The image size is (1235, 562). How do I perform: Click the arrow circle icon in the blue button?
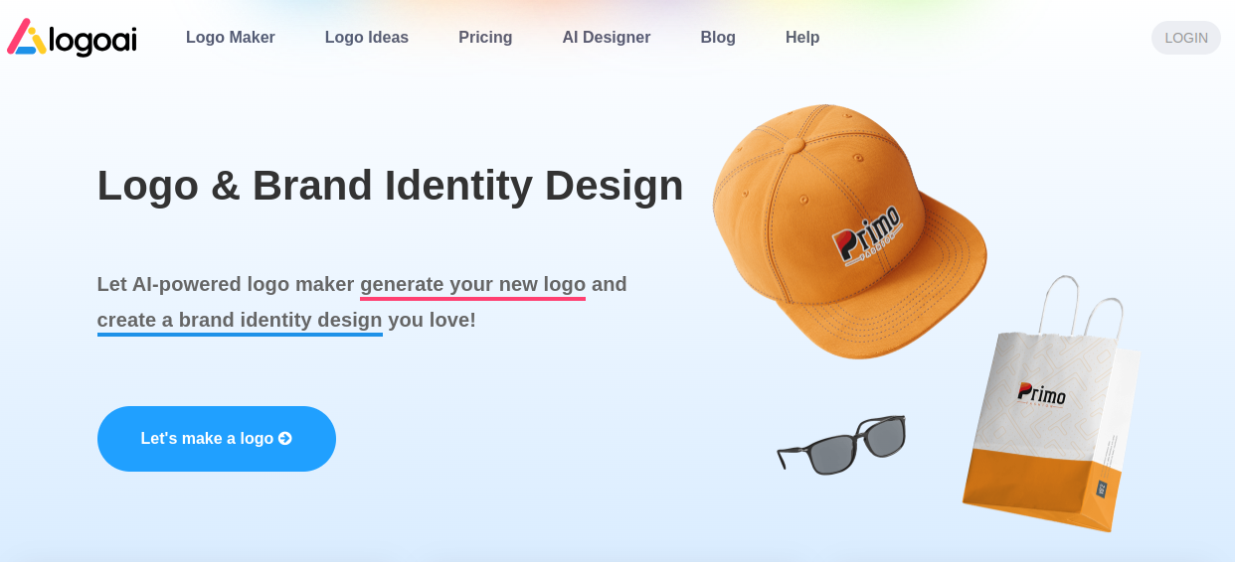coord(285,439)
